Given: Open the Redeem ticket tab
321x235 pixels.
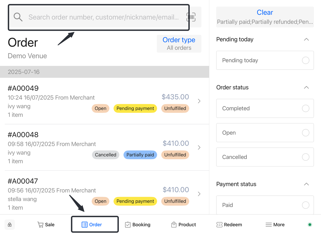Looking at the screenshot, I should pyautogui.click(x=229, y=225).
